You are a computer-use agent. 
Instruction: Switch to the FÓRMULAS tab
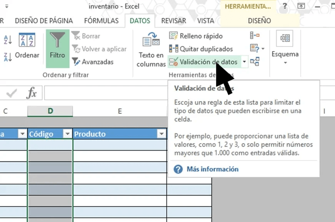point(101,21)
